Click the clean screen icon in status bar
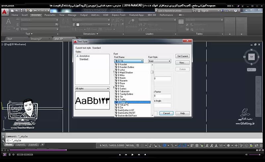265x162 pixels. click(x=256, y=145)
